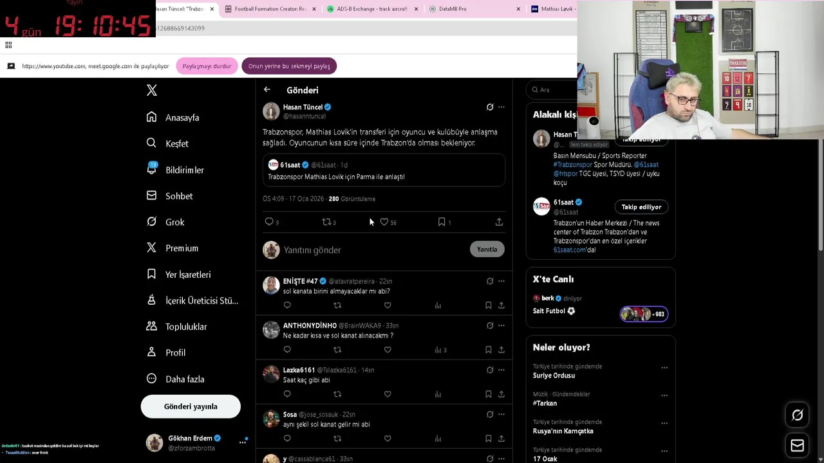
Task: Open #Trabzonspor hashtag link
Action: pos(573,165)
